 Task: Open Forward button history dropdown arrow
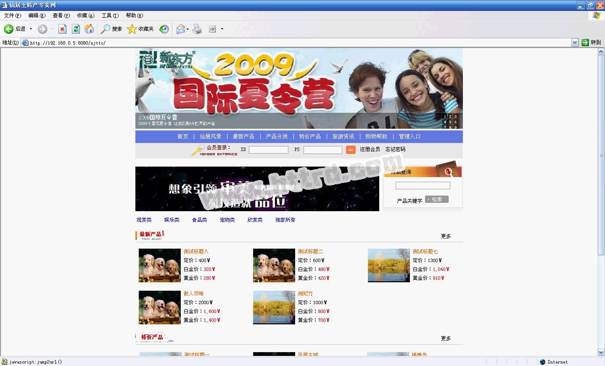point(52,29)
